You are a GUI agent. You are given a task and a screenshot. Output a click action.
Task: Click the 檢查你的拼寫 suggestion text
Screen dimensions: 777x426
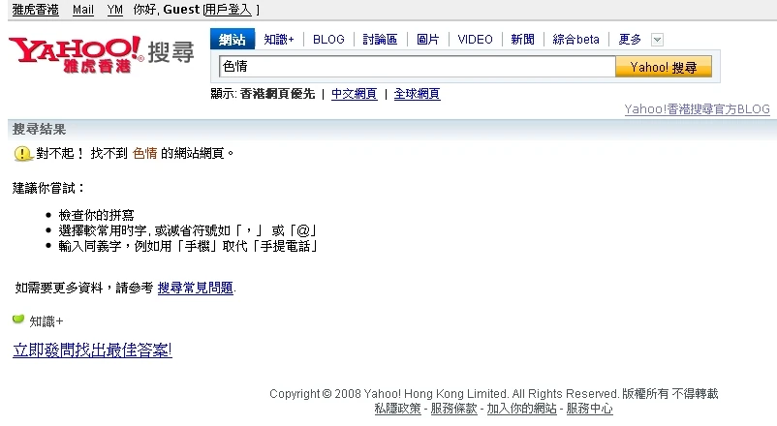pyautogui.click(x=96, y=215)
